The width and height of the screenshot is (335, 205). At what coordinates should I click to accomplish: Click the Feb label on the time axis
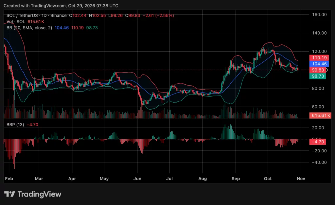9,179
